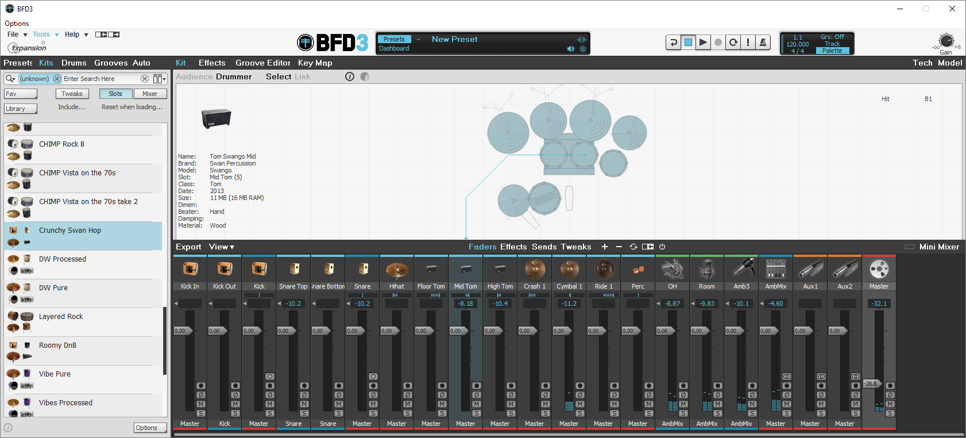Click the Mixer button in browser filters

tap(150, 94)
